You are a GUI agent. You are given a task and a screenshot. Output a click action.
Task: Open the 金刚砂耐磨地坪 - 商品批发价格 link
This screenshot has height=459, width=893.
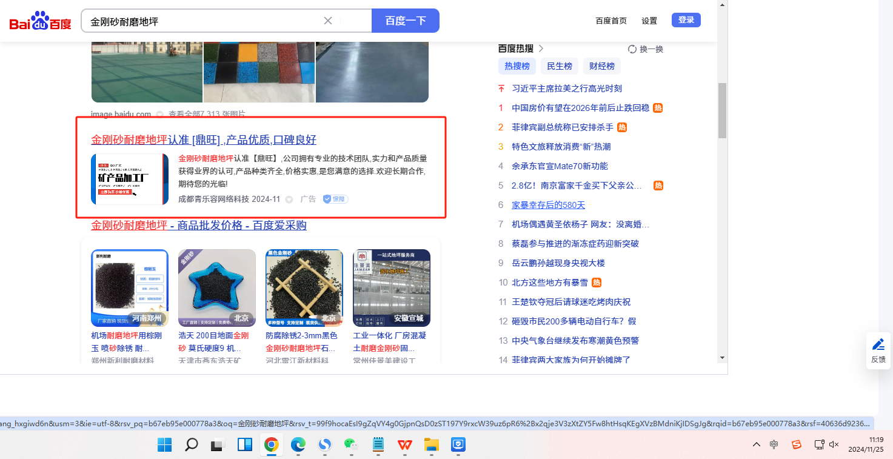[x=199, y=226]
